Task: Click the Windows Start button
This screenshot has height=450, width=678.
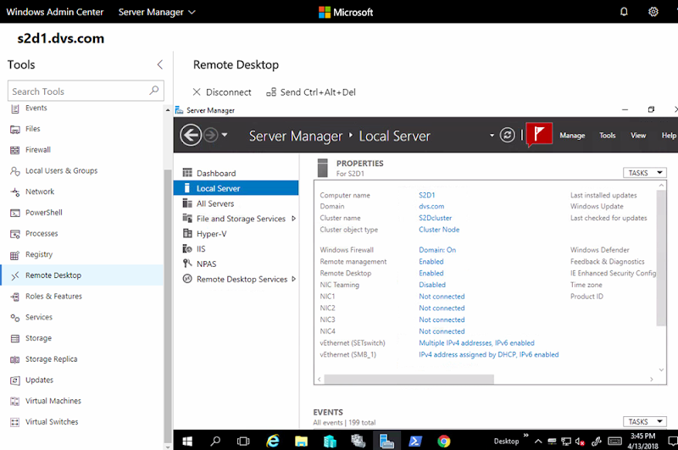Action: (187, 441)
